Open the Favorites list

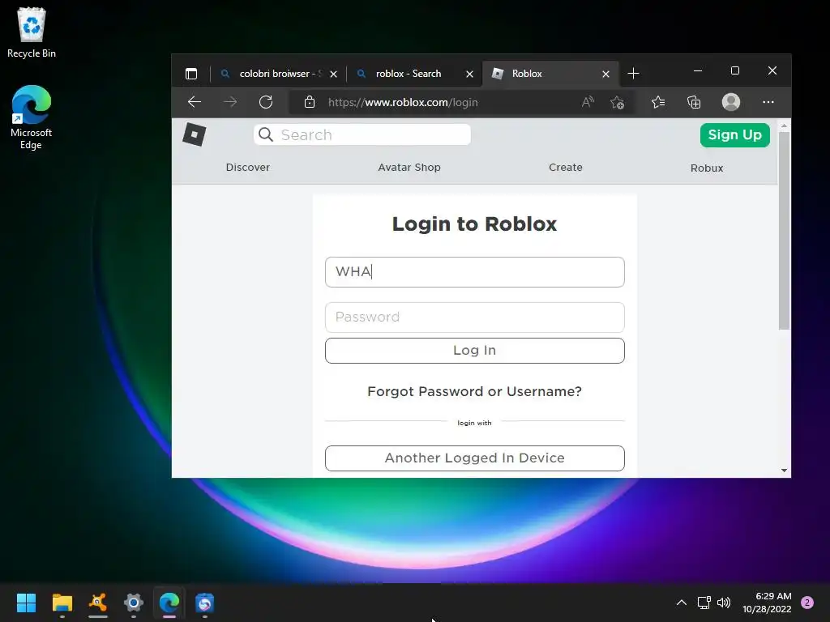658,102
